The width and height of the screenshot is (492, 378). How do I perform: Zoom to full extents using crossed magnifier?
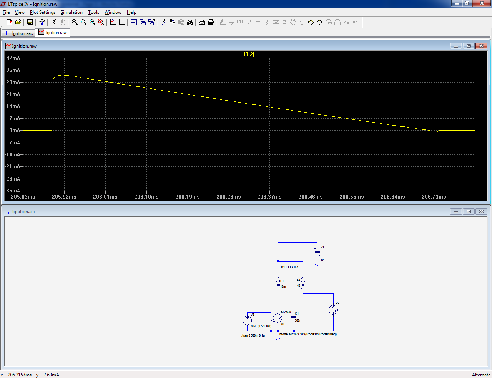(x=101, y=22)
